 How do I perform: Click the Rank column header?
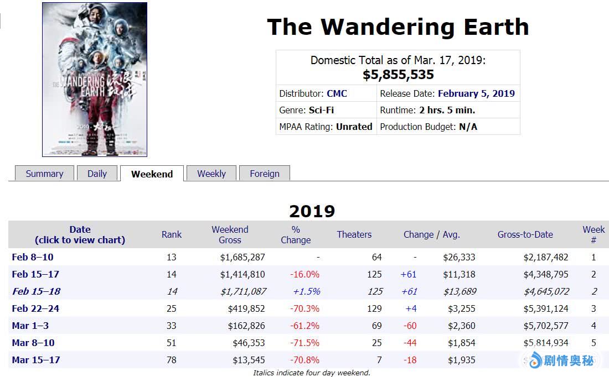(x=172, y=234)
